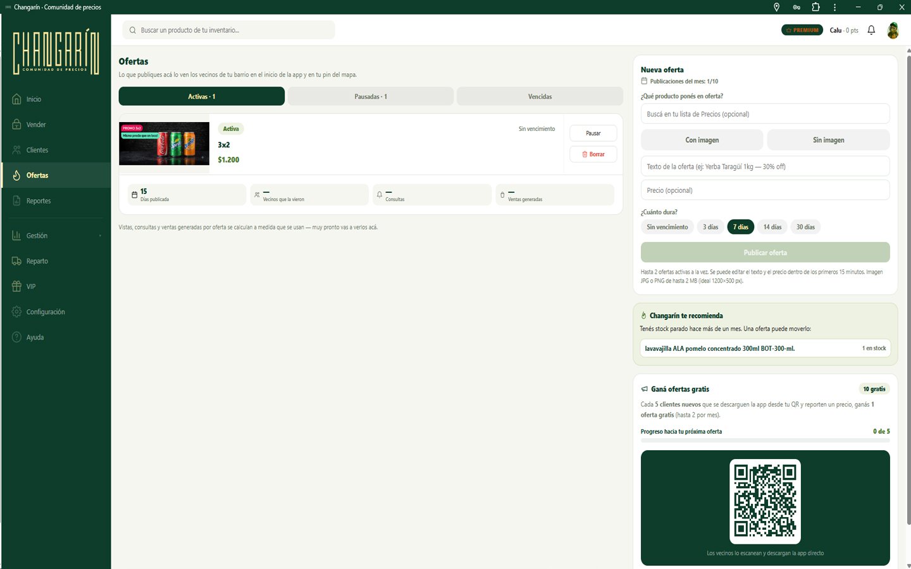This screenshot has height=569, width=911.
Task: Choose the Sin imagen option
Action: [829, 140]
